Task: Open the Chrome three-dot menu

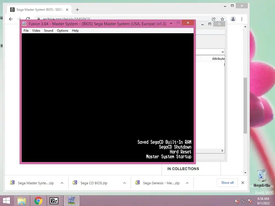Action: point(242,19)
